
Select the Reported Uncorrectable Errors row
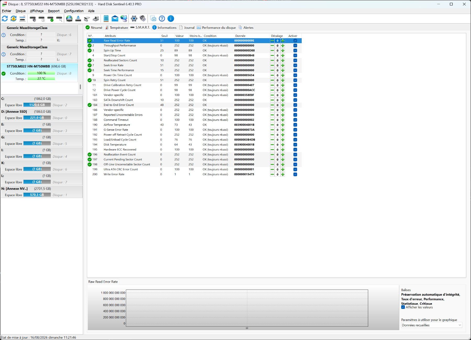click(194, 115)
